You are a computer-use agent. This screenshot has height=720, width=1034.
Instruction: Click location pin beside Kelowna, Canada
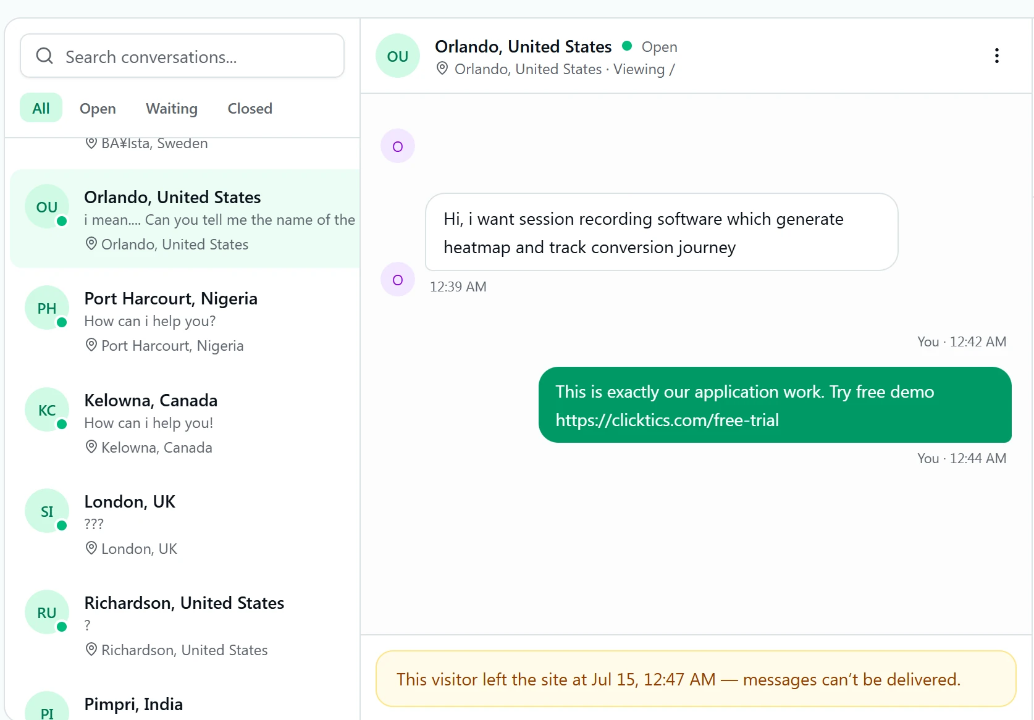click(x=91, y=447)
